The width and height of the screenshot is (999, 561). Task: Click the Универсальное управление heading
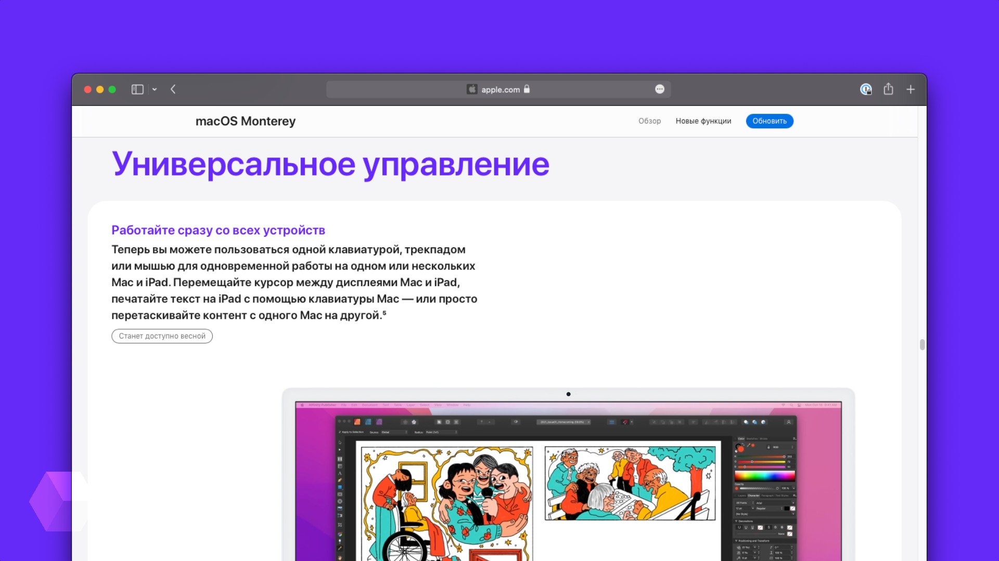330,164
